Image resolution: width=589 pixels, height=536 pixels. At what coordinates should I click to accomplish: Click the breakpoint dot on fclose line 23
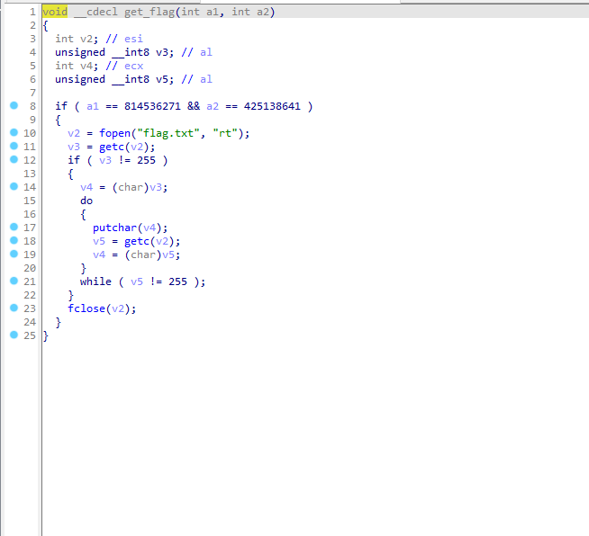pyautogui.click(x=14, y=308)
